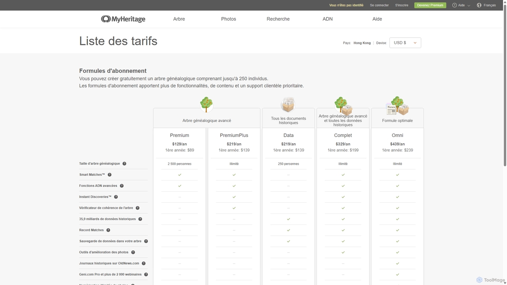The width and height of the screenshot is (507, 285).
Task: Click the Formules d'abonnement heading
Action: point(113,71)
